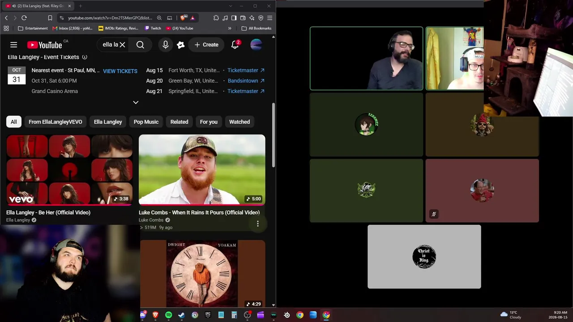Open the Ella Langley channel name link
573x322 pixels.
tap(18, 220)
